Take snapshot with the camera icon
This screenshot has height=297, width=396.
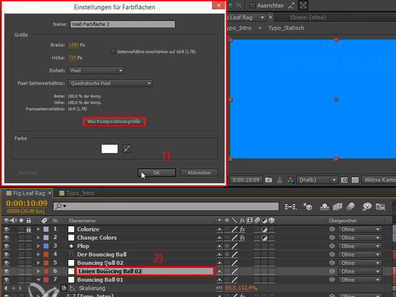tap(268, 180)
